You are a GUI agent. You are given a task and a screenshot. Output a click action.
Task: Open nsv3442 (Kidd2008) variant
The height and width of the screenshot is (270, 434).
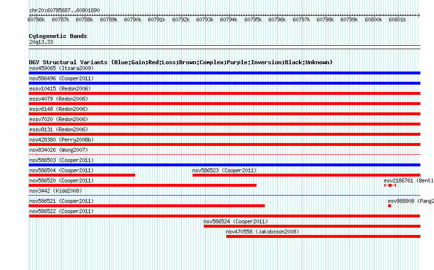point(56,191)
